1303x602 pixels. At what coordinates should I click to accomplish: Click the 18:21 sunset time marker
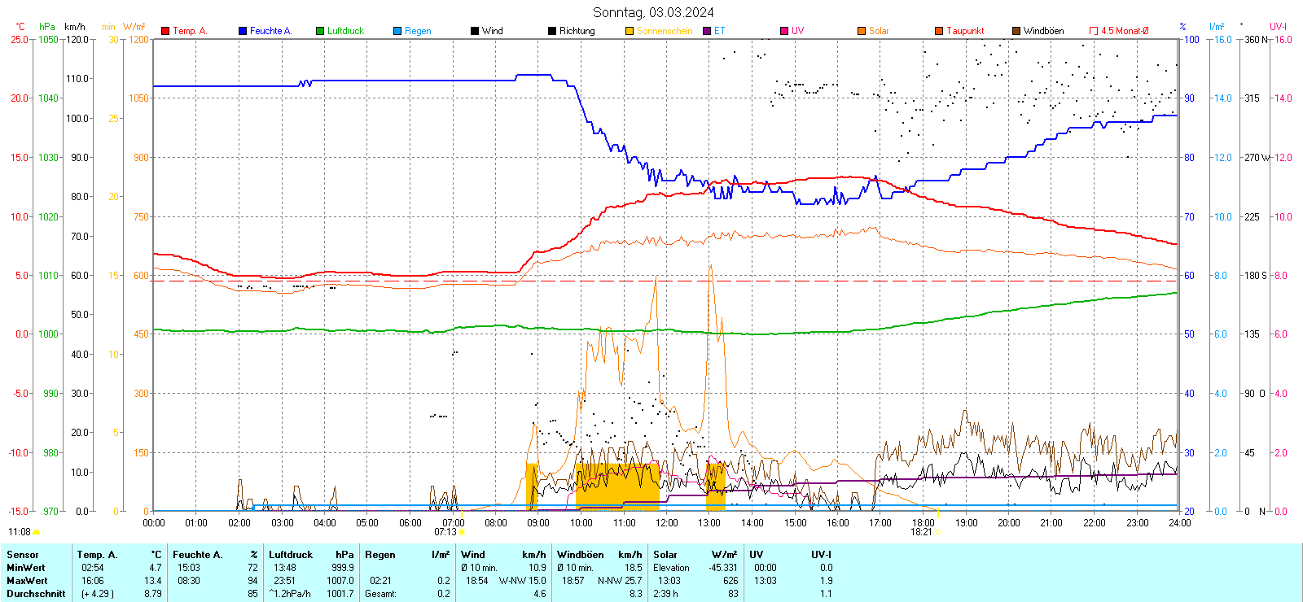pos(921,532)
